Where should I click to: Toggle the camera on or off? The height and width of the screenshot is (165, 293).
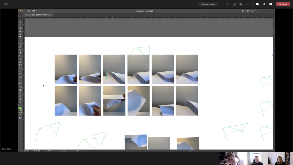click(x=257, y=4)
